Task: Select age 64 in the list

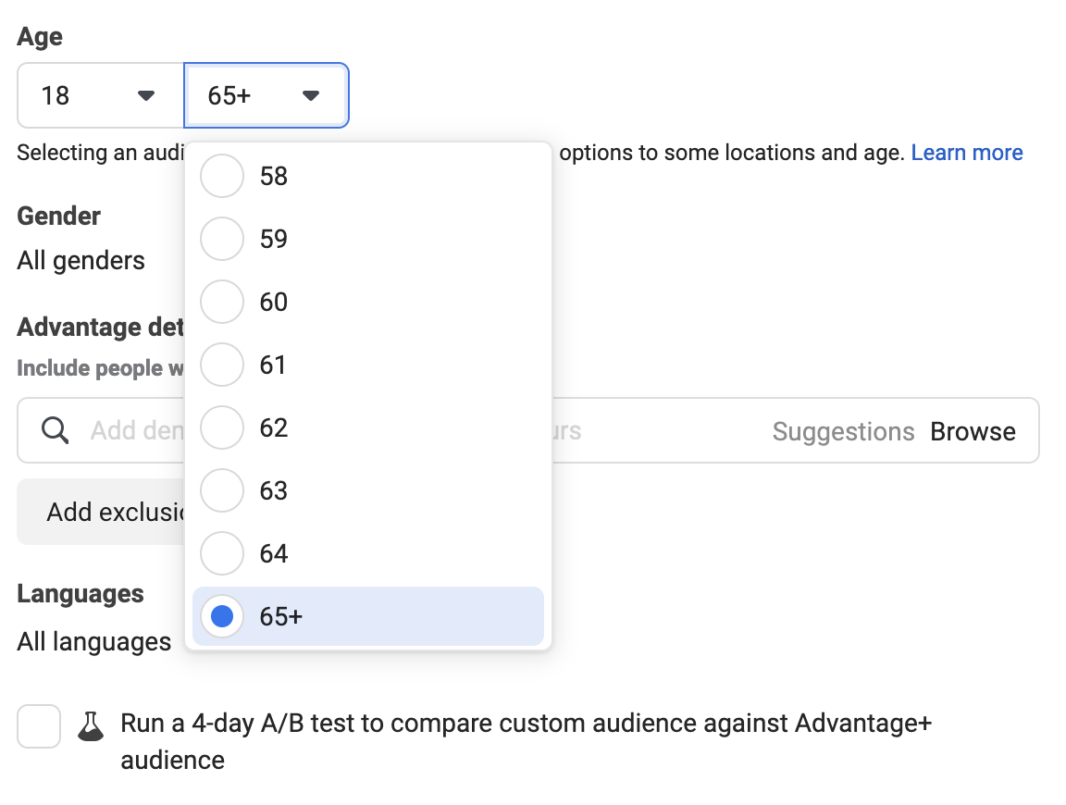Action: coord(221,553)
